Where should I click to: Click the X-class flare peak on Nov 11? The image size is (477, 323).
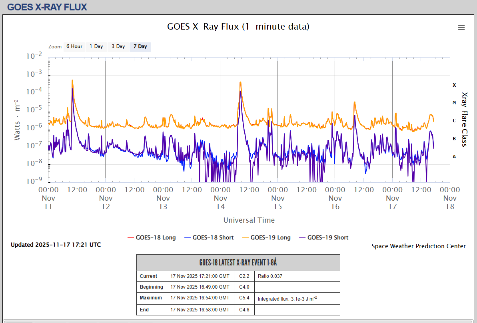(x=72, y=80)
